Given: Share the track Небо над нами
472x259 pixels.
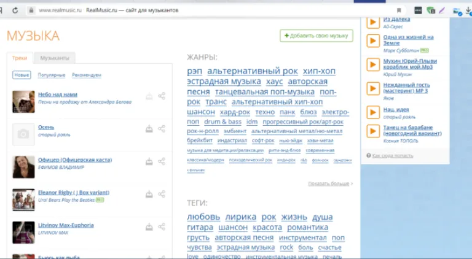Looking at the screenshot, I should pyautogui.click(x=162, y=96).
